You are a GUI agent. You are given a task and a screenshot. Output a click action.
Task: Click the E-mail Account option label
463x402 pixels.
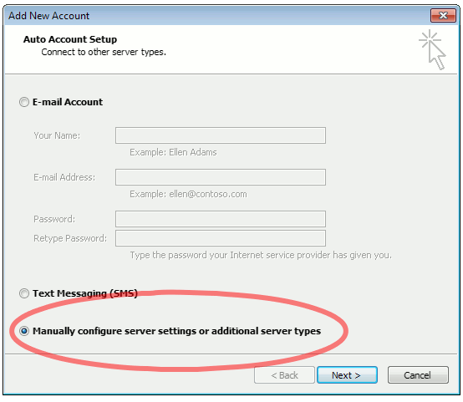68,102
